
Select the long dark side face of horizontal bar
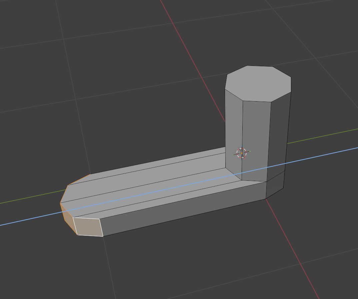click(x=183, y=209)
